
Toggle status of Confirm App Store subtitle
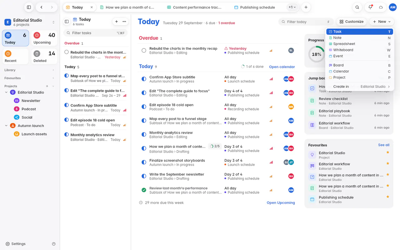pos(144,79)
